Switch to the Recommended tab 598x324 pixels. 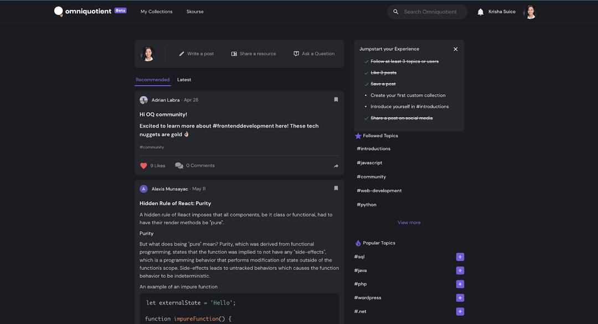pyautogui.click(x=153, y=80)
